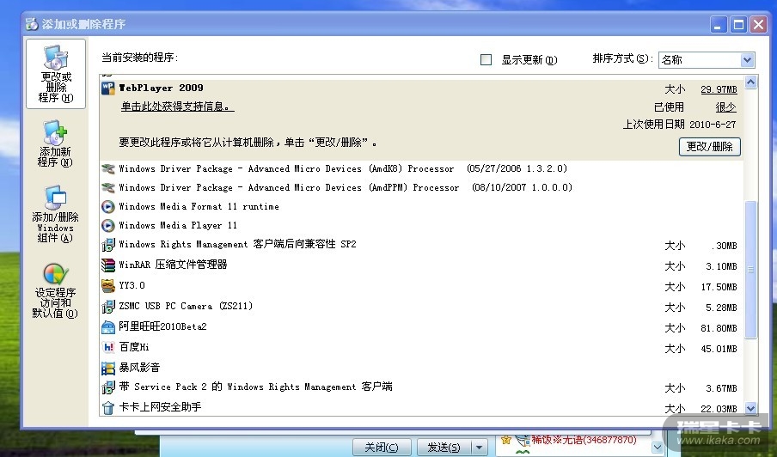Maximize the 添加或删除程序 window
The image size is (777, 457).
pos(738,25)
